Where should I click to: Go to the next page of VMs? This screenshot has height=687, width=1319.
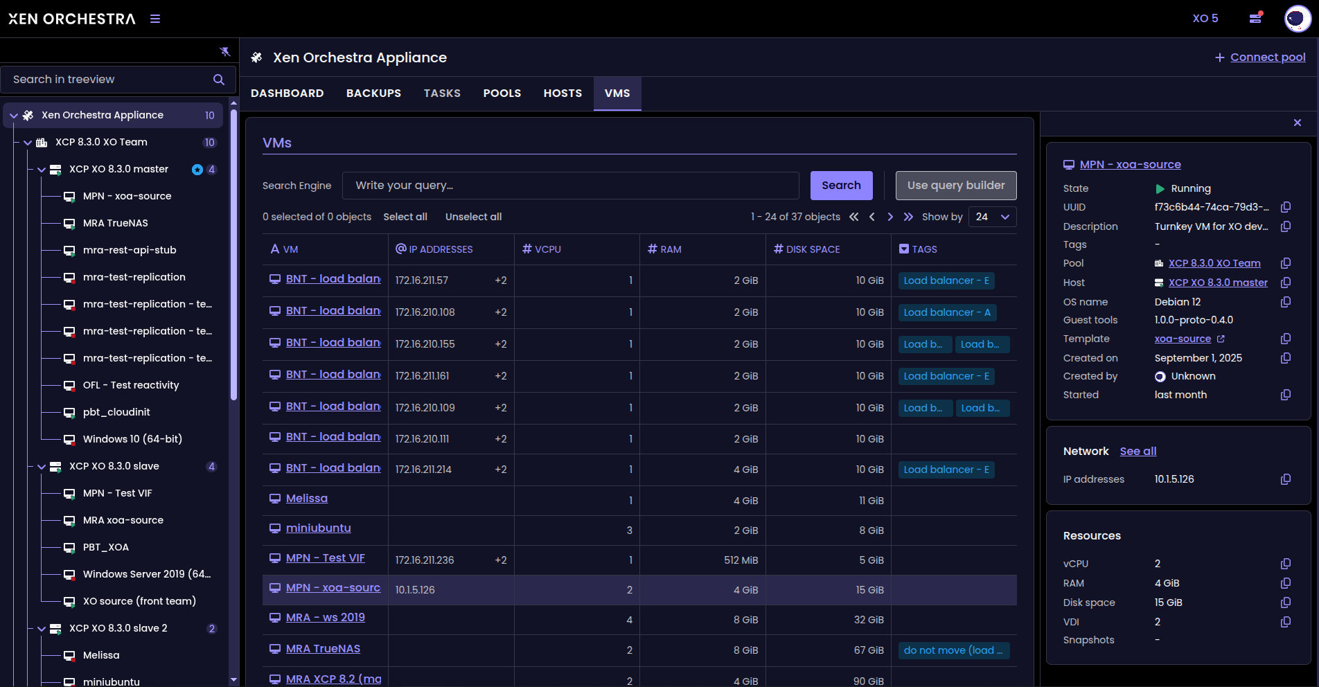pyautogui.click(x=890, y=217)
